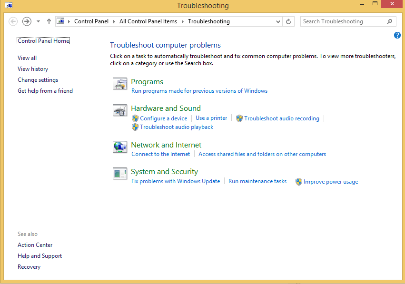
Task: Open Help and Support link
Action: tap(40, 256)
